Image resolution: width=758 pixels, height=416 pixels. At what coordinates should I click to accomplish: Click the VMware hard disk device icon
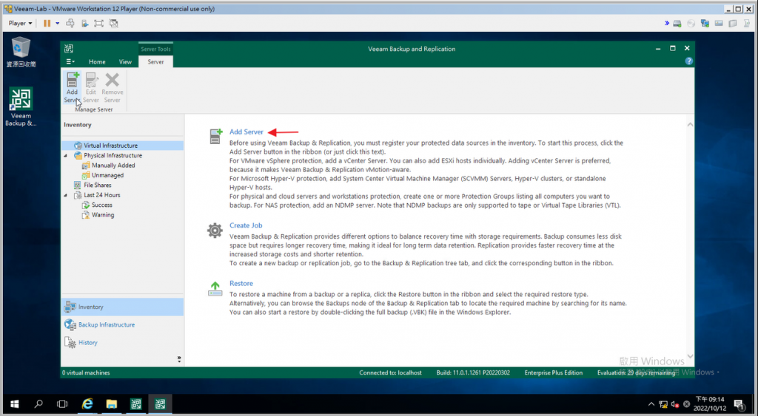click(677, 23)
